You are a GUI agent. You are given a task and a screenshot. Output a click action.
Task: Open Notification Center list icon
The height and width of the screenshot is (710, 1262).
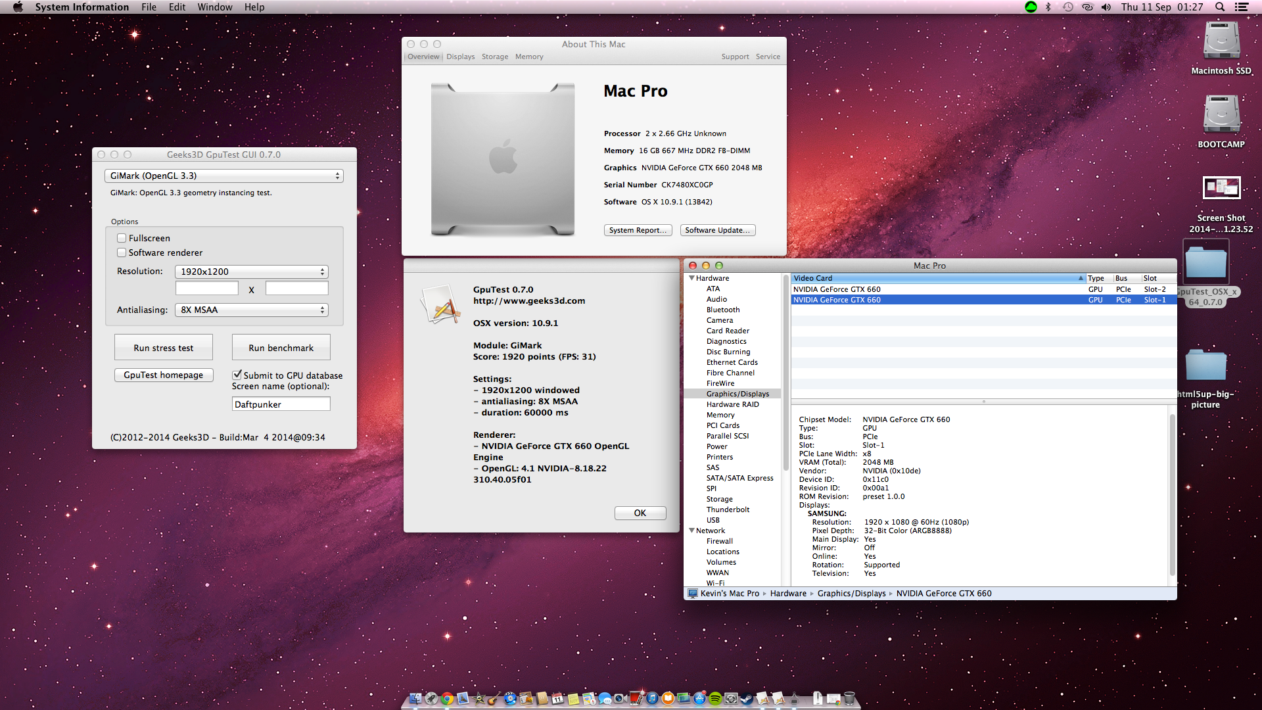coord(1242,7)
